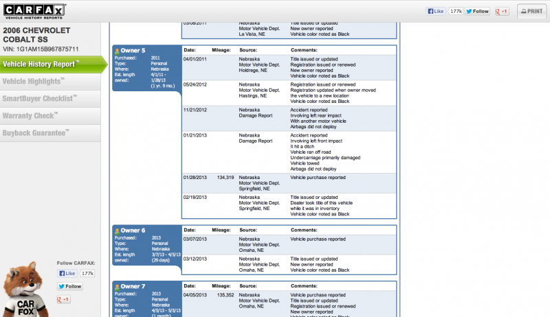The width and height of the screenshot is (550, 317).
Task: Click the 01/21/2013 accident date
Action: (x=195, y=135)
